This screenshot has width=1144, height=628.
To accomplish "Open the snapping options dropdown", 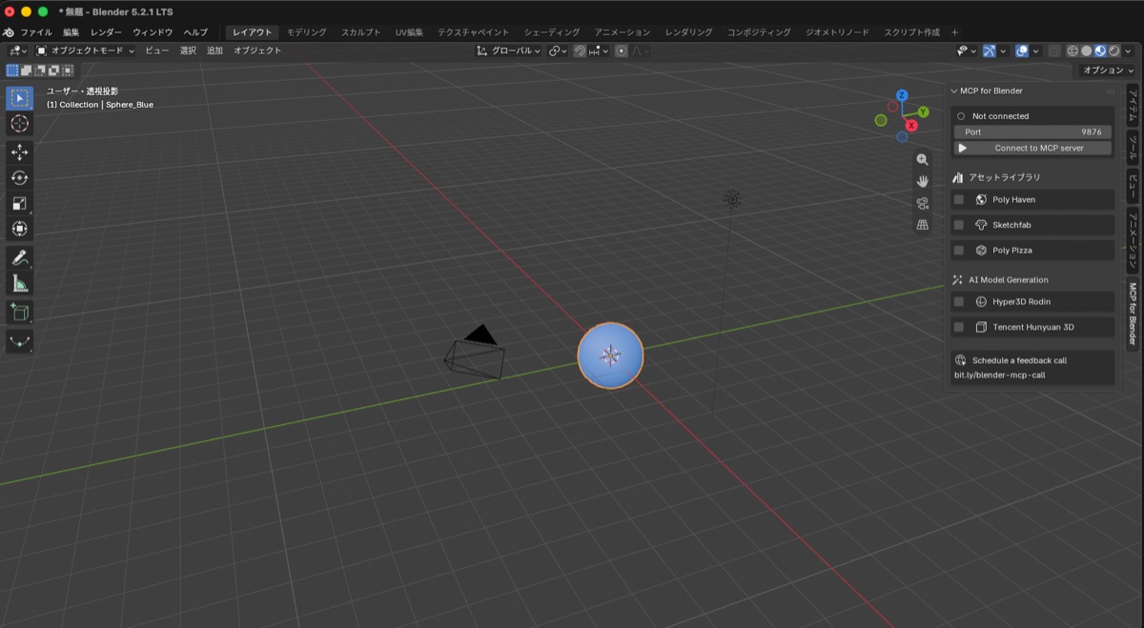I will coord(600,51).
